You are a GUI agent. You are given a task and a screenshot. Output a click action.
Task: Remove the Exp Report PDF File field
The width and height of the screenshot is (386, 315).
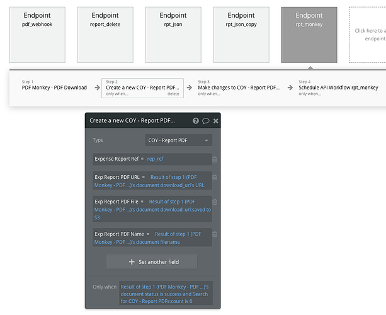point(215,202)
